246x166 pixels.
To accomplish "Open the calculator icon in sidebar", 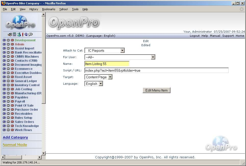I will (15, 34).
